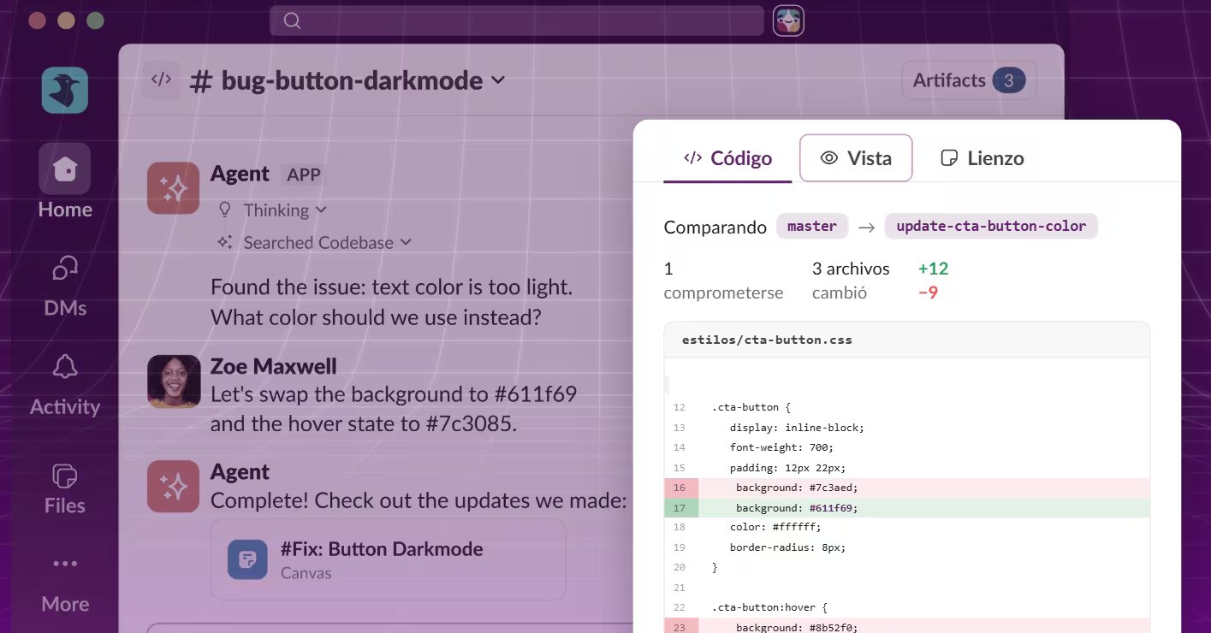Click the Zoe Maxwell name
Viewport: 1211px width, 633px height.
(274, 366)
